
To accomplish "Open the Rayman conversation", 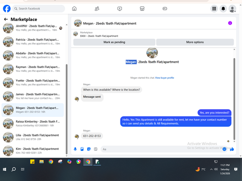I will (x=32, y=69).
